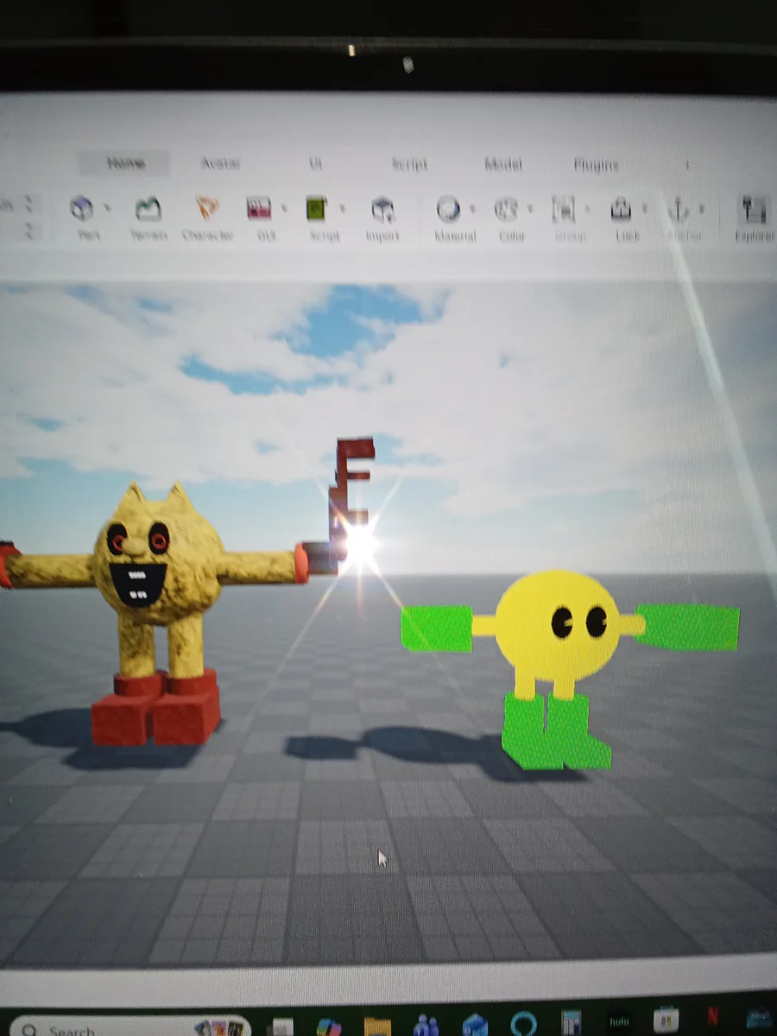This screenshot has width=777, height=1036.
Task: Open the Terrain editor tool
Action: tap(148, 208)
